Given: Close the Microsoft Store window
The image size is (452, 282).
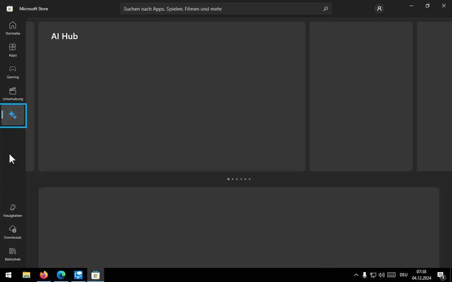Looking at the screenshot, I should click(444, 6).
